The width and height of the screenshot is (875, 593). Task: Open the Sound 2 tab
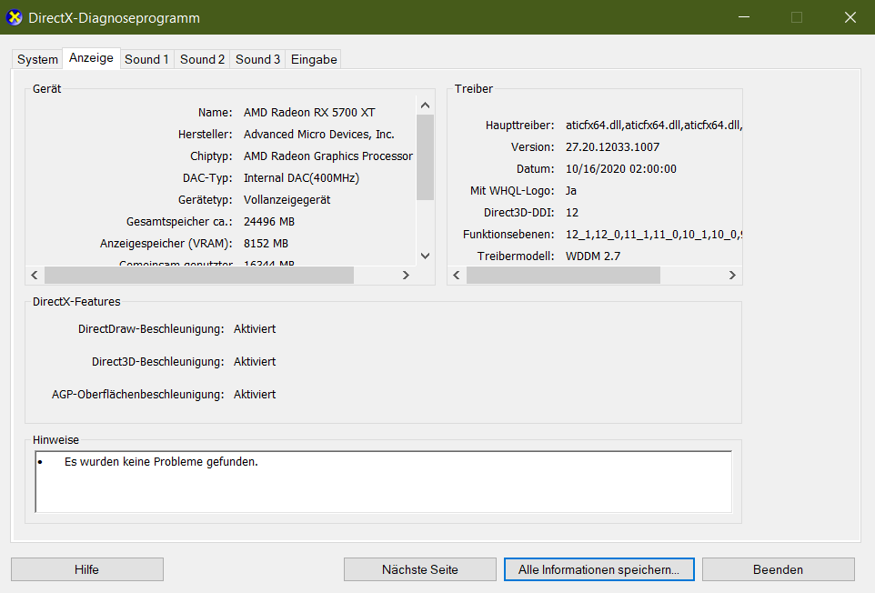click(202, 60)
